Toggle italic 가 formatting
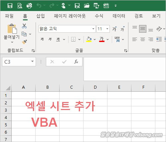 50,39
